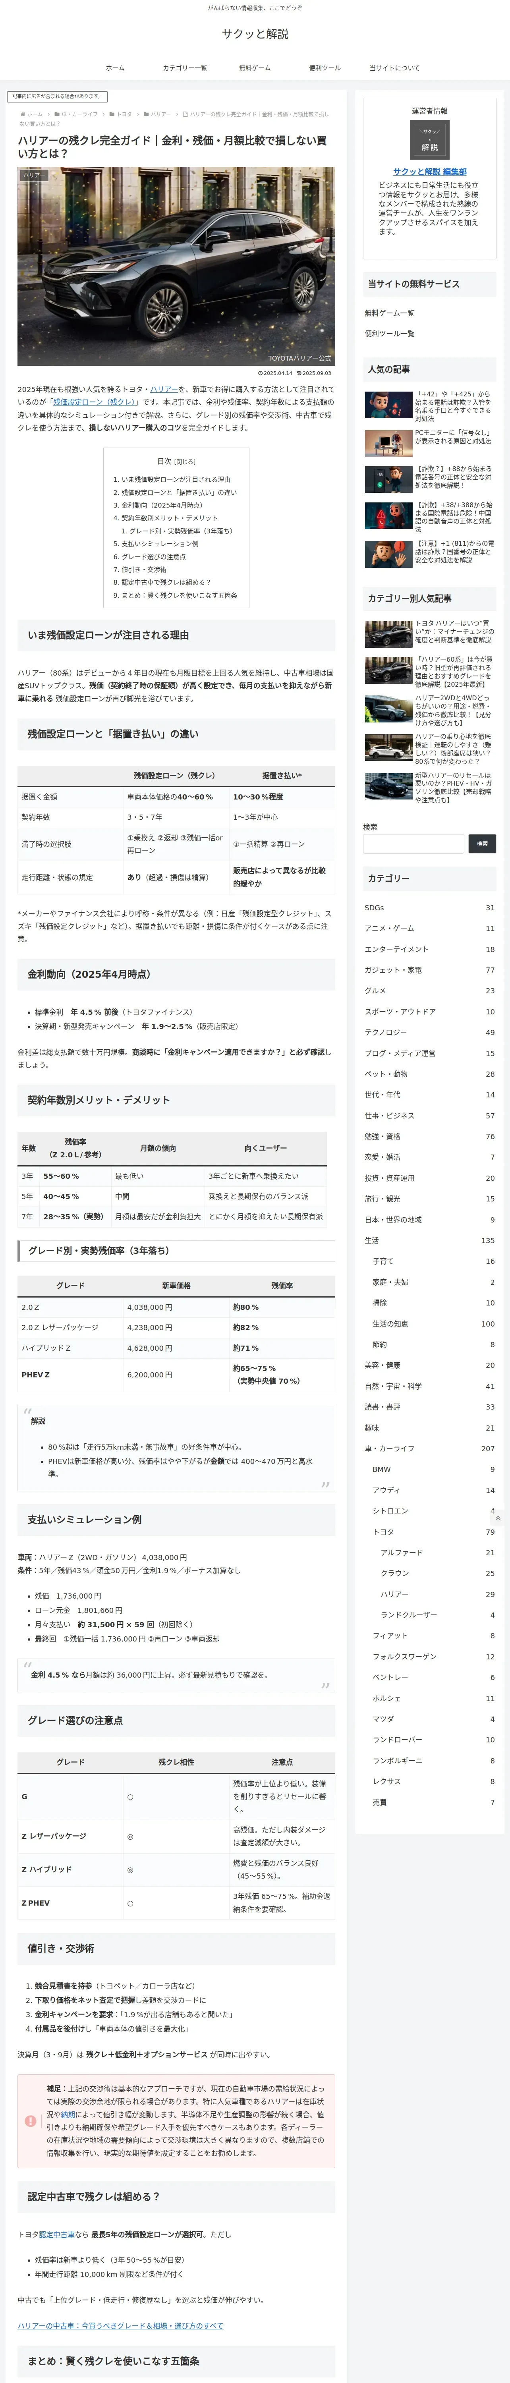The width and height of the screenshot is (510, 2383).
Task: Click the サクッと解説 site title
Action: point(255,33)
